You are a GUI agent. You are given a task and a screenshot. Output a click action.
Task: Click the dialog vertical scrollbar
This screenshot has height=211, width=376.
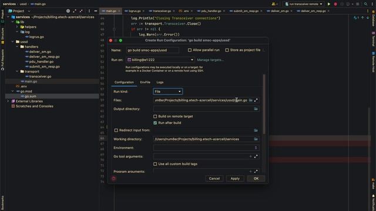[x=264, y=104]
